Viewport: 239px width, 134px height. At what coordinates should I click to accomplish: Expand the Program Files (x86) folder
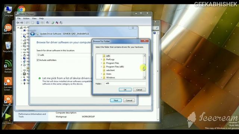pos(101,67)
